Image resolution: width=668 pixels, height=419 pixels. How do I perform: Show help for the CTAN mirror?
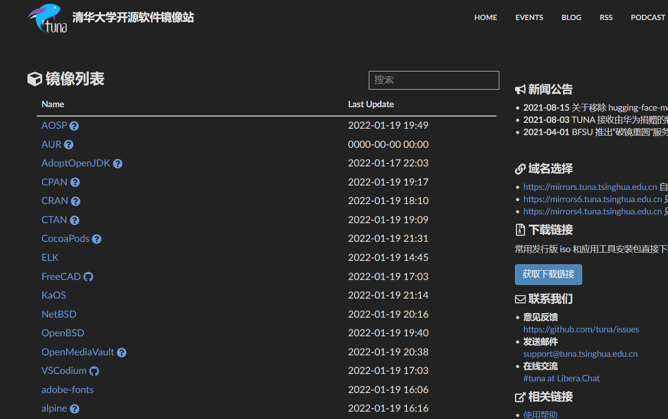[x=75, y=220]
